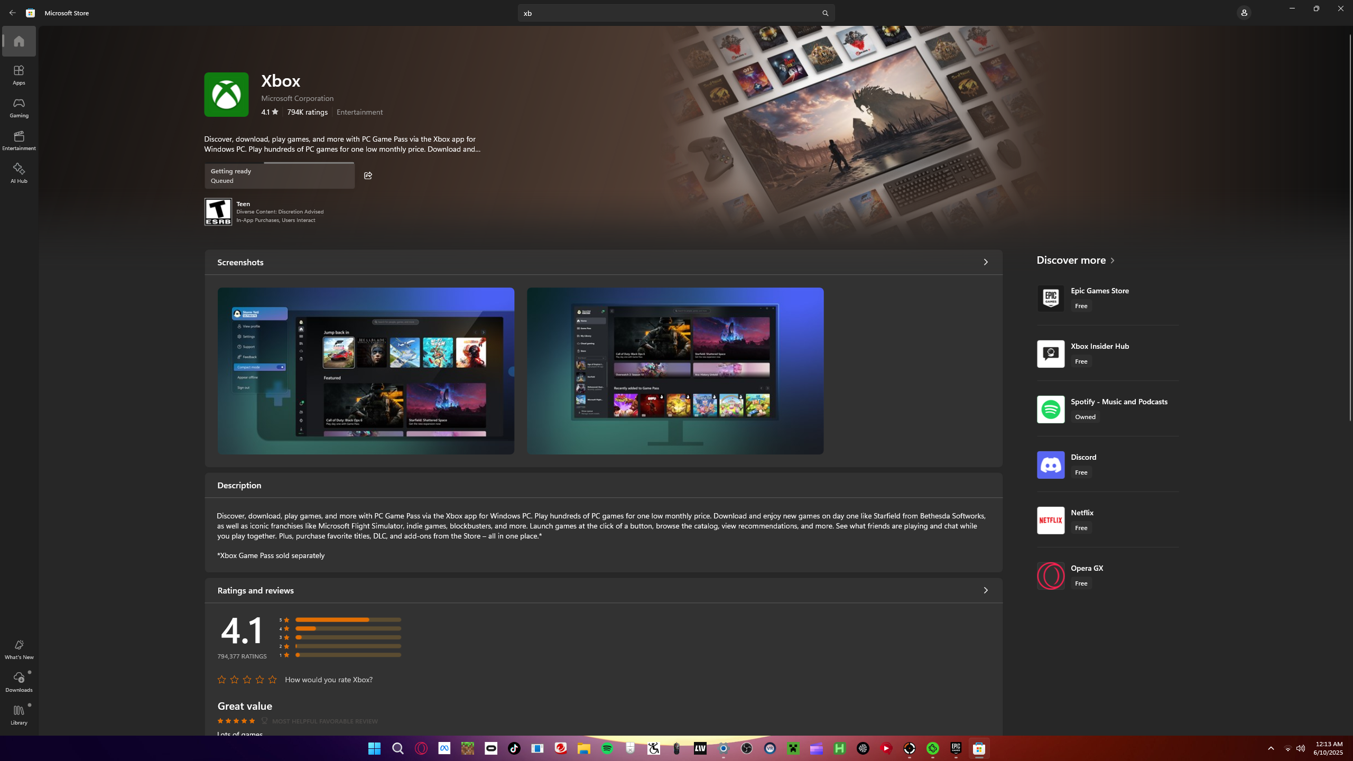
Task: Open Microsoft Corporation publisher link
Action: pyautogui.click(x=297, y=98)
